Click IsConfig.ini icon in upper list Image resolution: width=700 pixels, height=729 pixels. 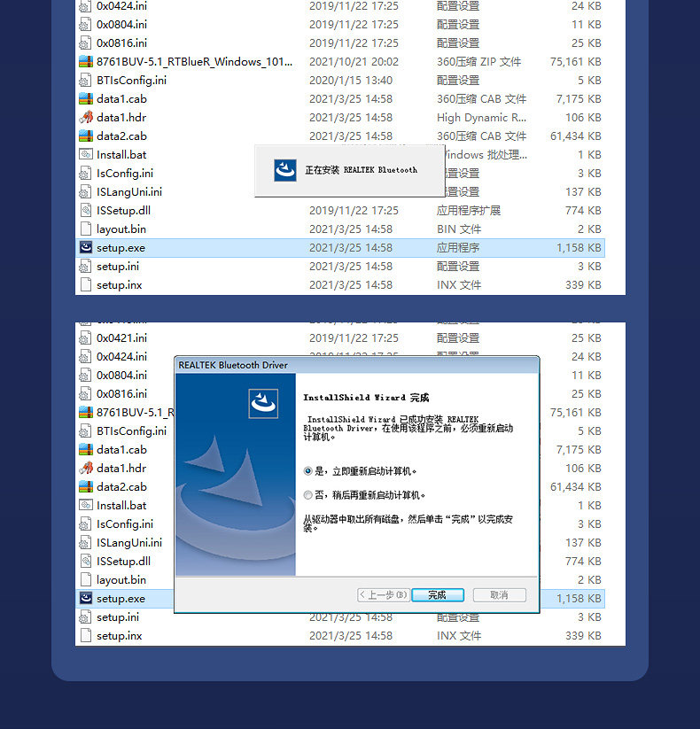[85, 174]
